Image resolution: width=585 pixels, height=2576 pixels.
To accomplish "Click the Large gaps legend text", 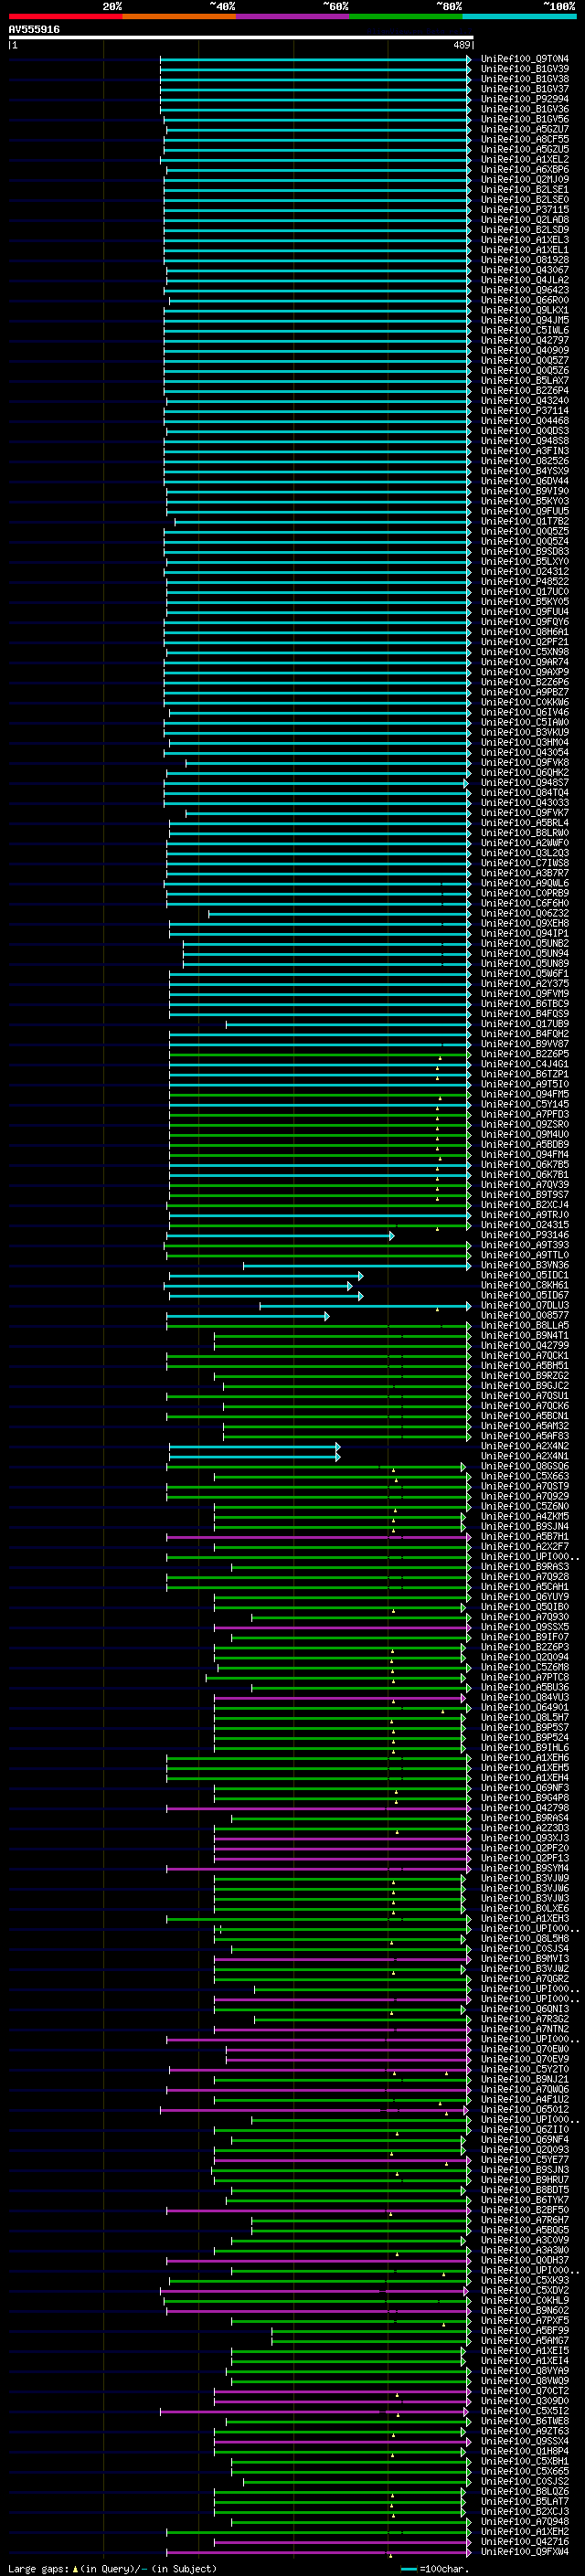I will tap(112, 2569).
